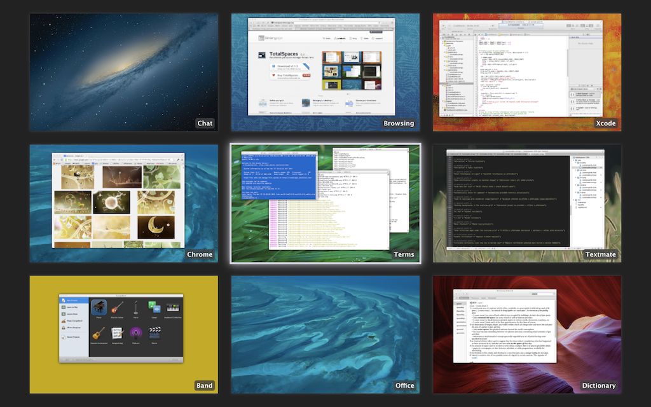Open the Acoustic Instrument project icon

click(x=99, y=333)
